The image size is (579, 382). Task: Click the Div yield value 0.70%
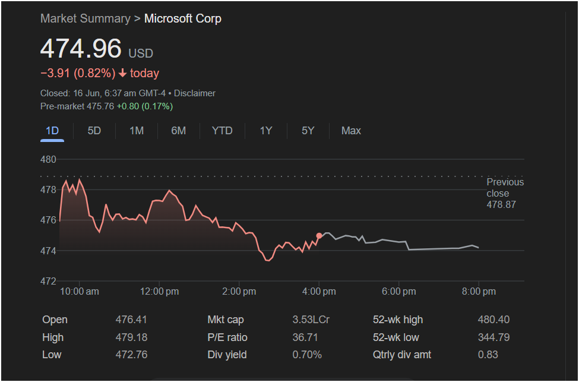(x=307, y=355)
